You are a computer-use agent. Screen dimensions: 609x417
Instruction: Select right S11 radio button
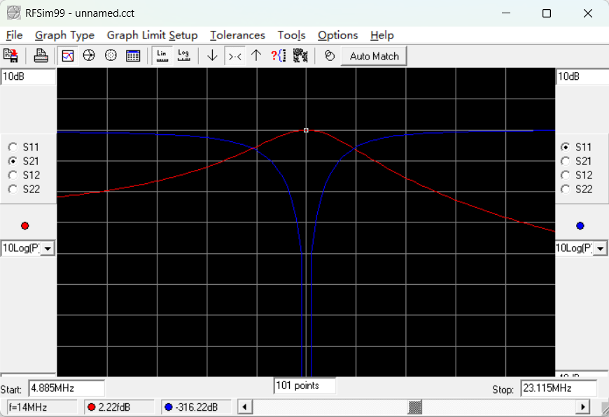(x=565, y=147)
